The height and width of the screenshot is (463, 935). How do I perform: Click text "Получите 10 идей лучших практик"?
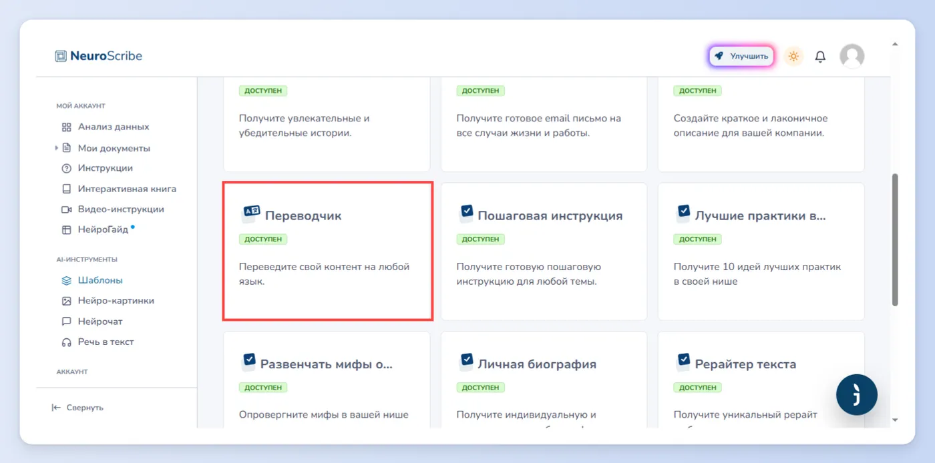(757, 267)
